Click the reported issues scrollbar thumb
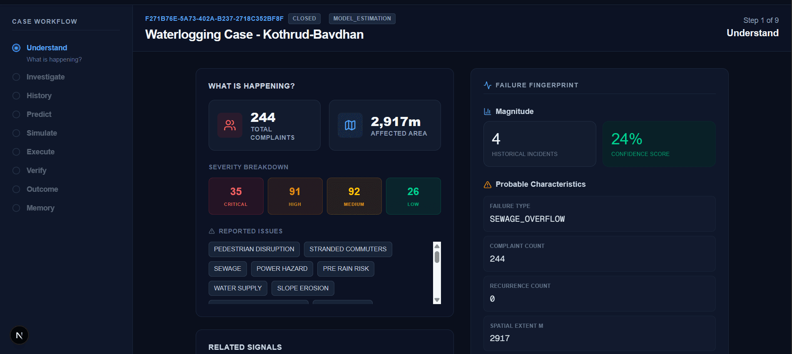Screen dimensions: 792x354 (x=437, y=257)
